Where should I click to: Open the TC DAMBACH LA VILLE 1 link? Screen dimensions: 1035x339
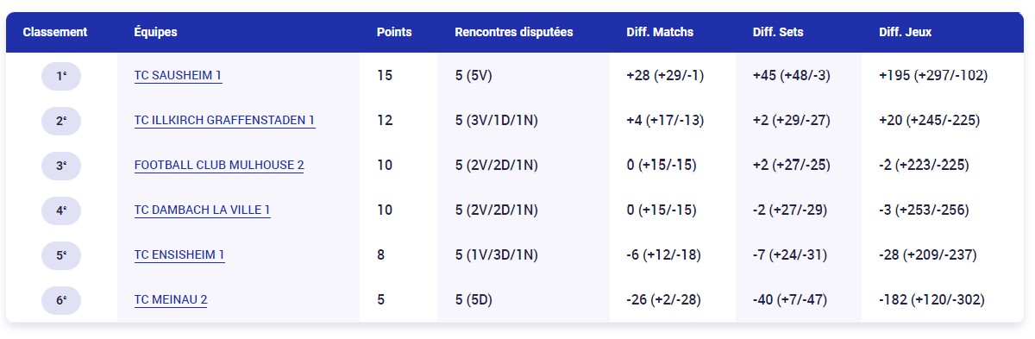[203, 210]
